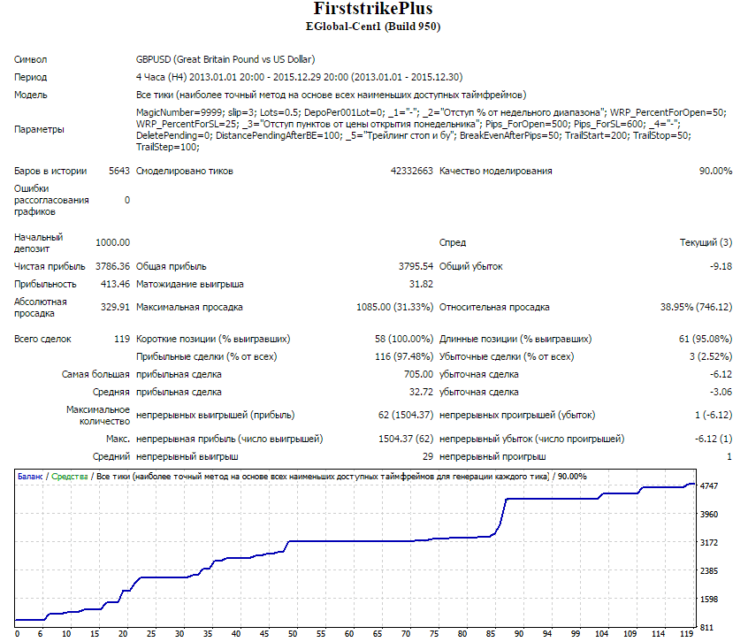Click modelled ticks value 42332663
The width and height of the screenshot is (748, 642).
tap(412, 171)
